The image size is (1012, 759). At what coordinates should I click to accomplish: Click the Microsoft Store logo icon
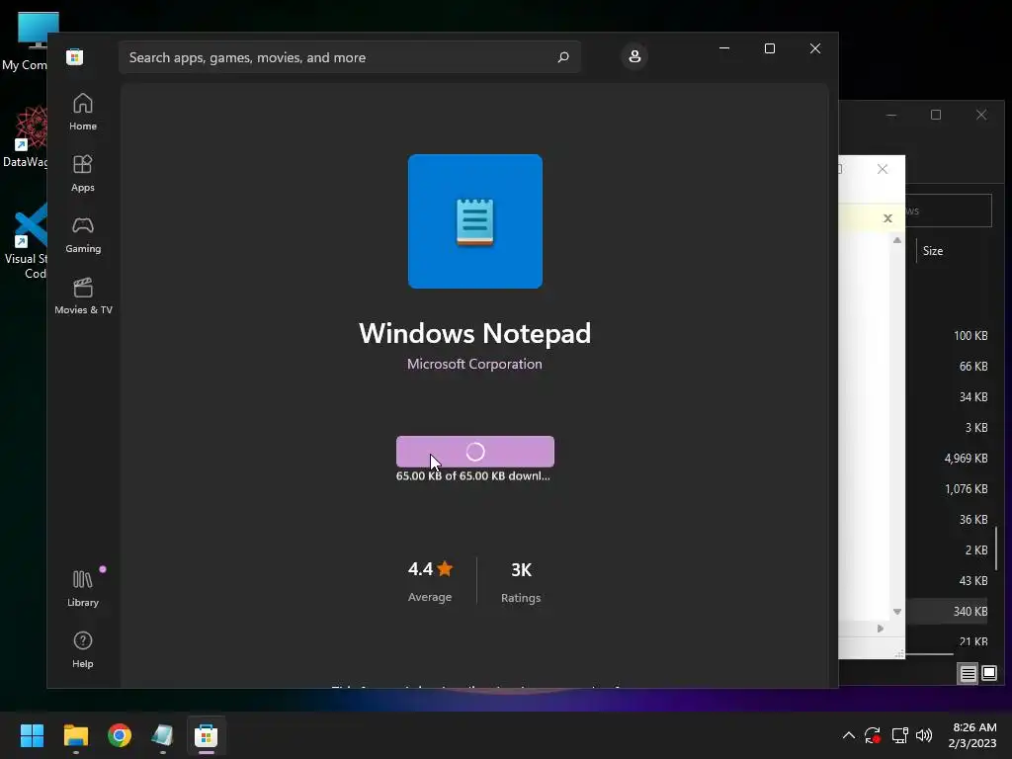click(x=75, y=56)
